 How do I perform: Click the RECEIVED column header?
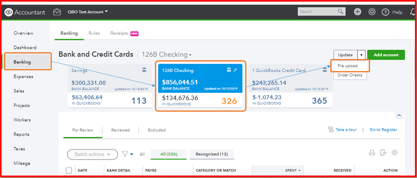[x=342, y=170]
